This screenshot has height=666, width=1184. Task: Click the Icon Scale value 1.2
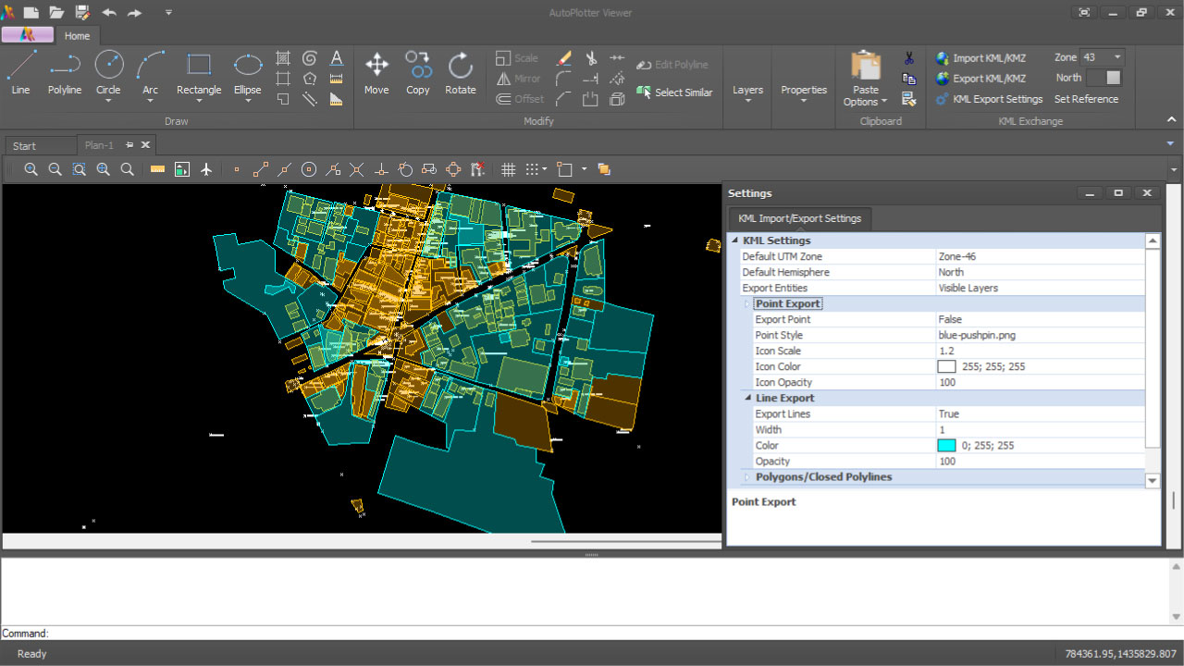pos(945,351)
